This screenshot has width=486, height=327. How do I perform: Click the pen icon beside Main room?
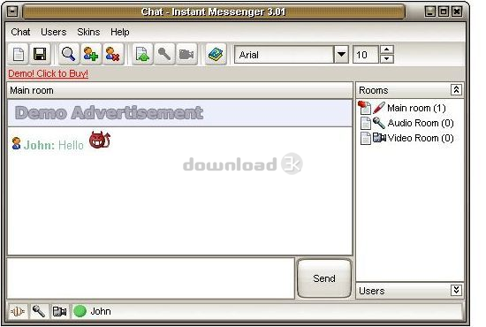pyautogui.click(x=379, y=108)
